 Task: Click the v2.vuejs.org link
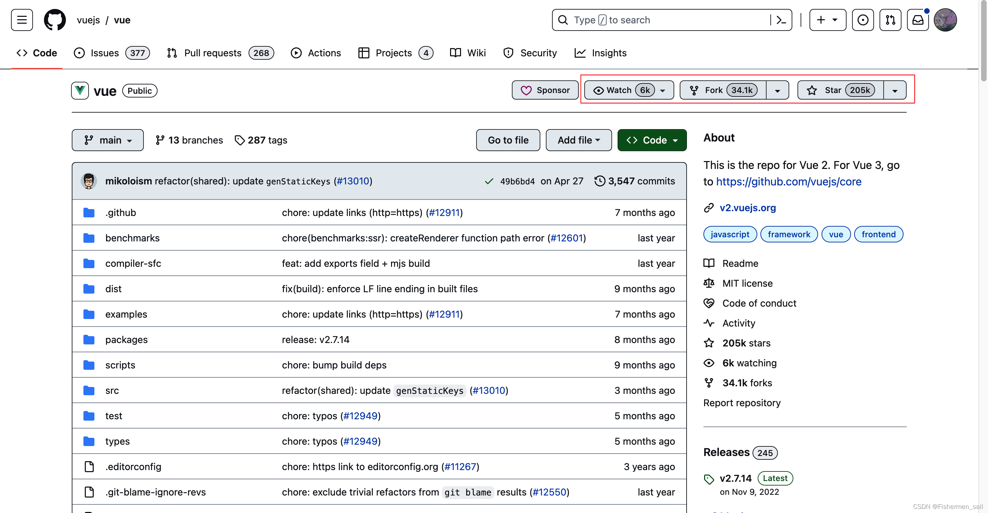point(747,208)
